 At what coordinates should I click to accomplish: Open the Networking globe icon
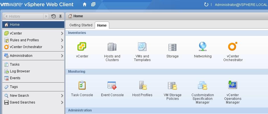click(203, 46)
